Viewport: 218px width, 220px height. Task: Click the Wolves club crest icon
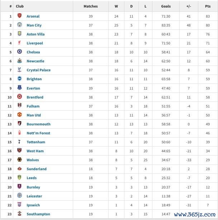pos(19,160)
